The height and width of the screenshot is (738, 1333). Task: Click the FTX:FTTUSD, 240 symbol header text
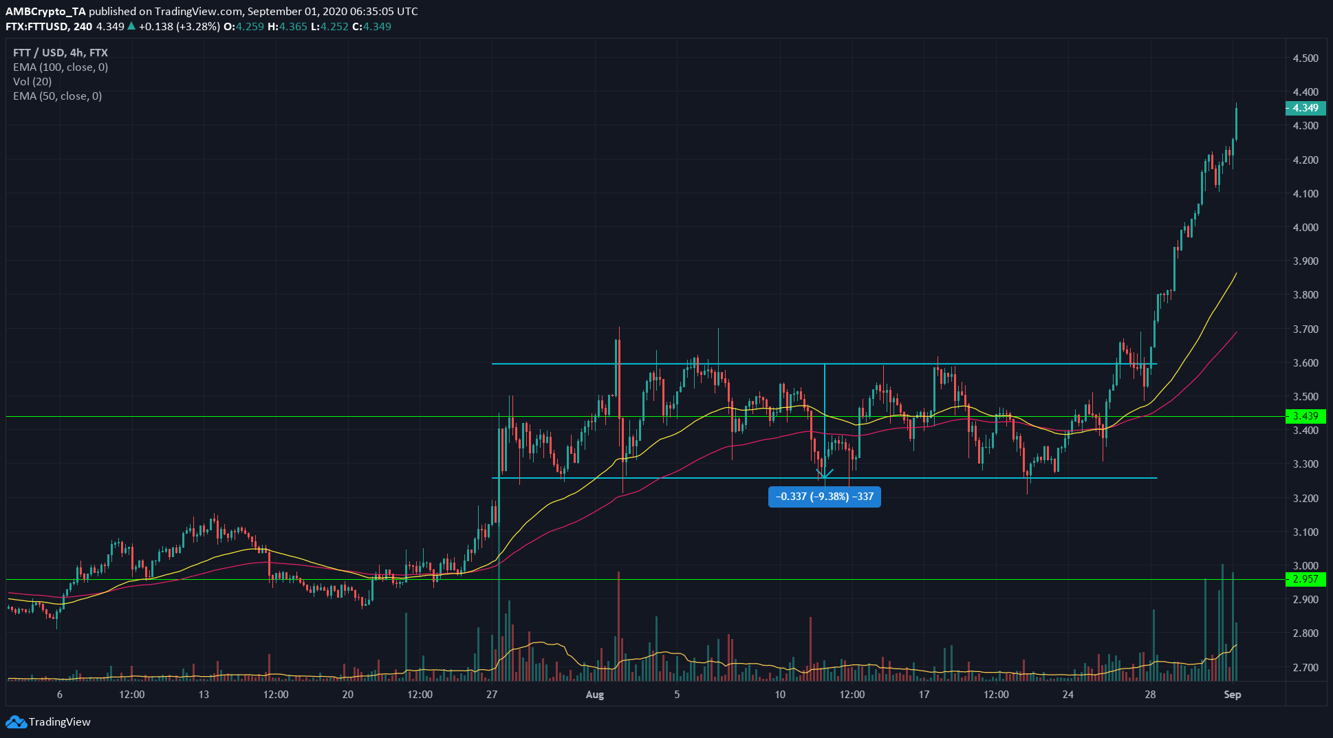click(49, 27)
